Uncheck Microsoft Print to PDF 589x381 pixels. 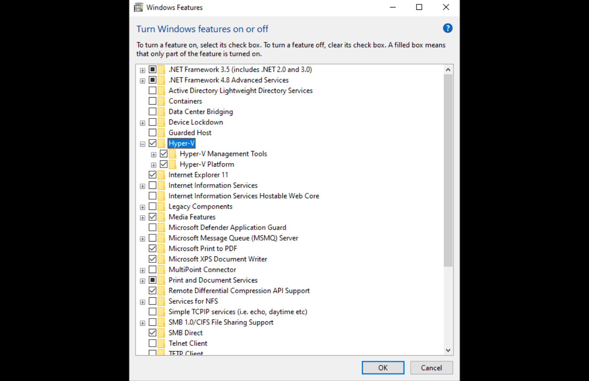click(152, 248)
